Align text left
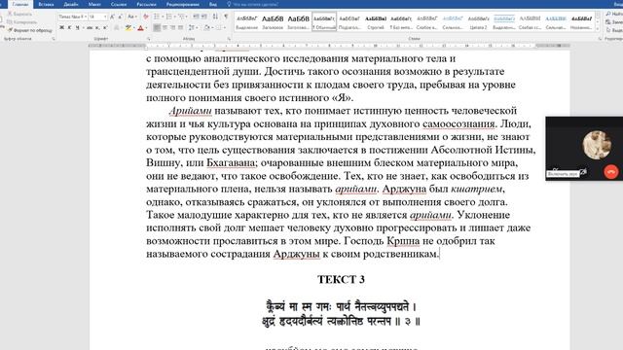 [157, 28]
